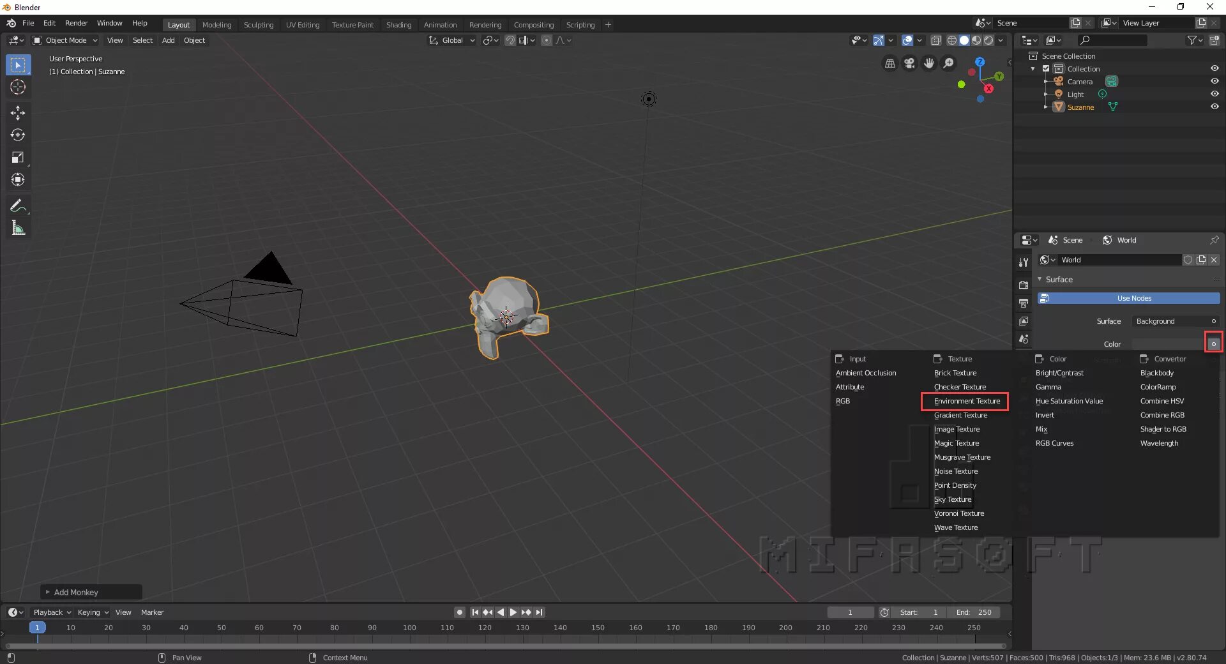Open the snapping options dropdown

click(526, 40)
